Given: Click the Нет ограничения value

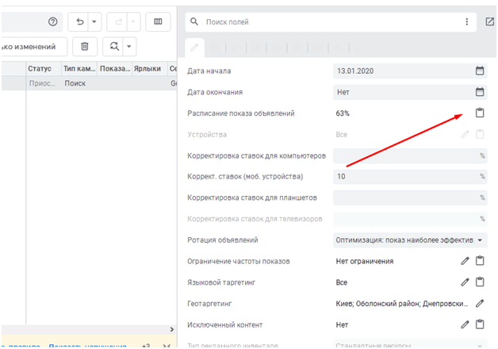Looking at the screenshot, I should click(x=365, y=261).
